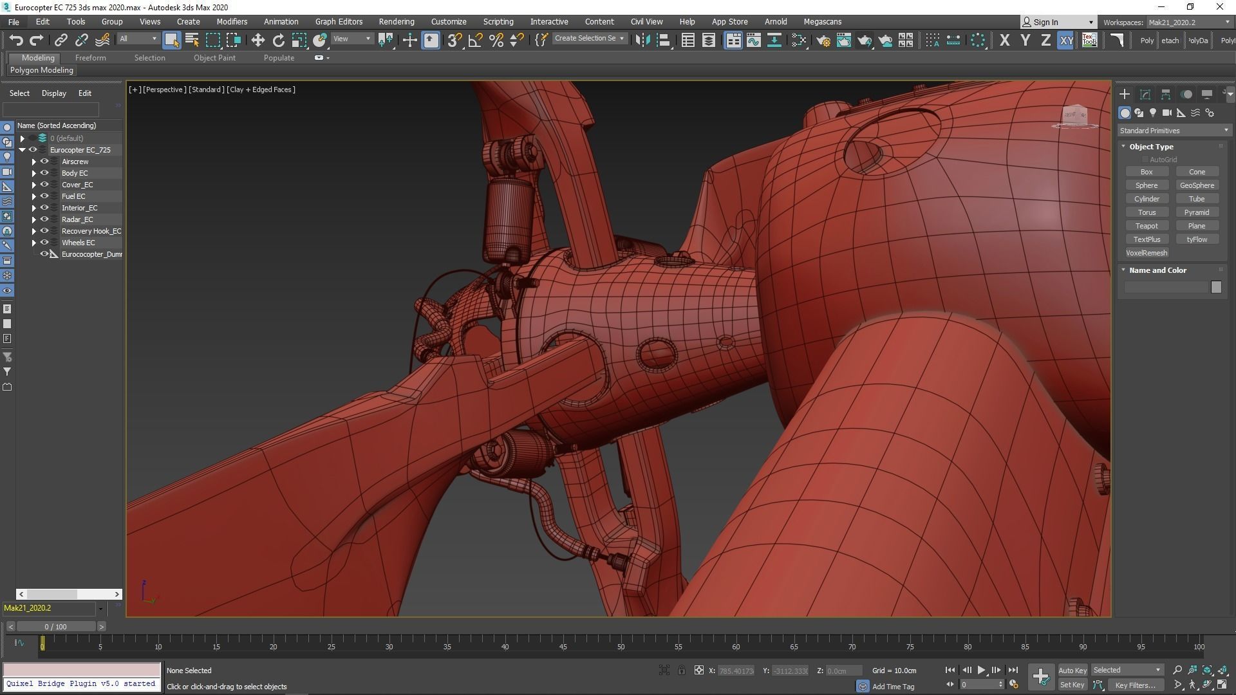Click the object color swatch
The height and width of the screenshot is (695, 1236).
point(1215,288)
